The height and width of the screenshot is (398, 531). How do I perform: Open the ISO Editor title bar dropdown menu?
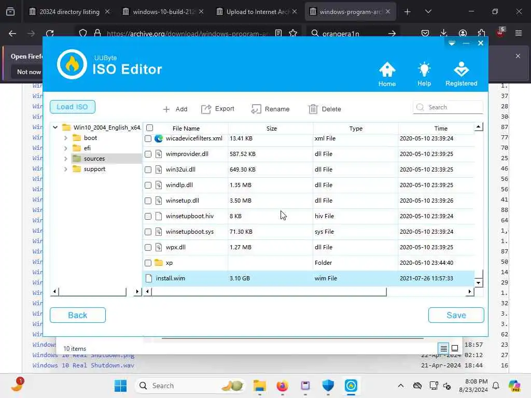coord(452,43)
